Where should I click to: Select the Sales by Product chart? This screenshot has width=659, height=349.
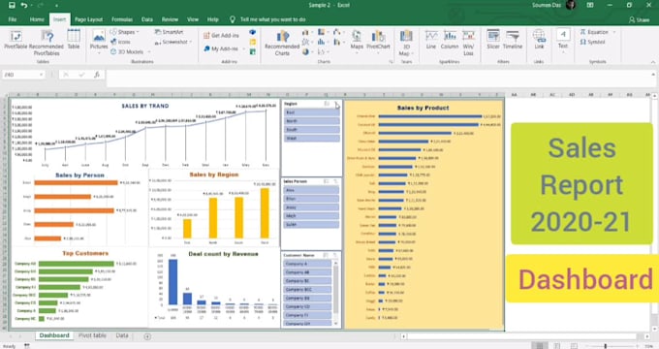[424, 214]
